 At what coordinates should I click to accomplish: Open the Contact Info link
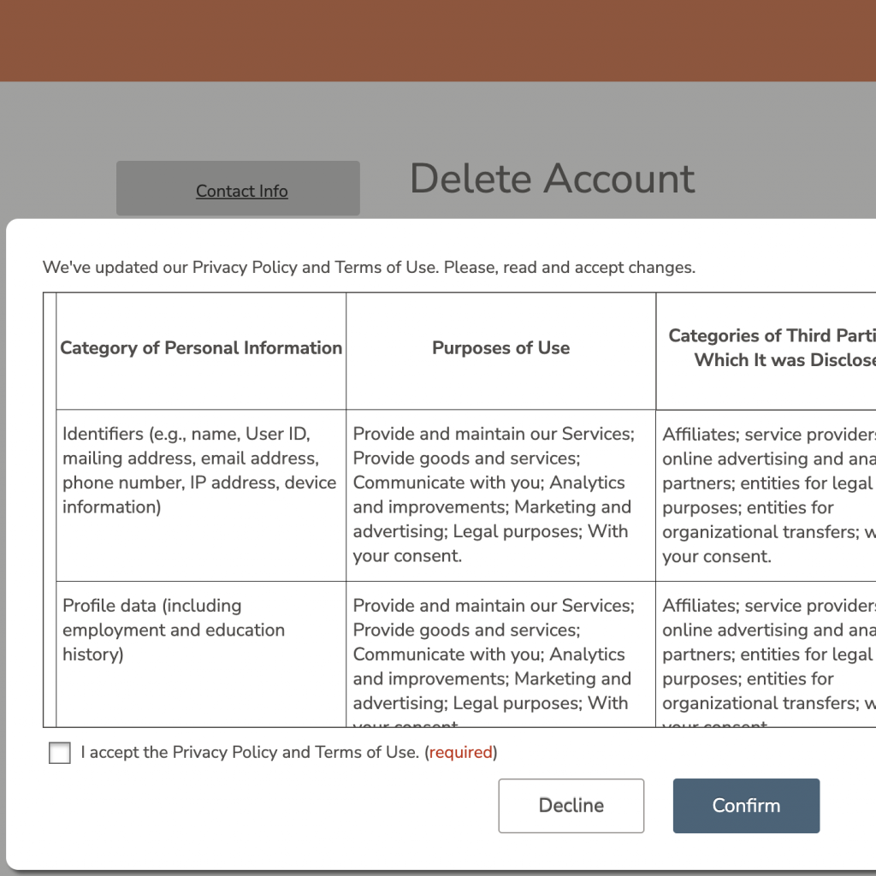click(x=241, y=191)
